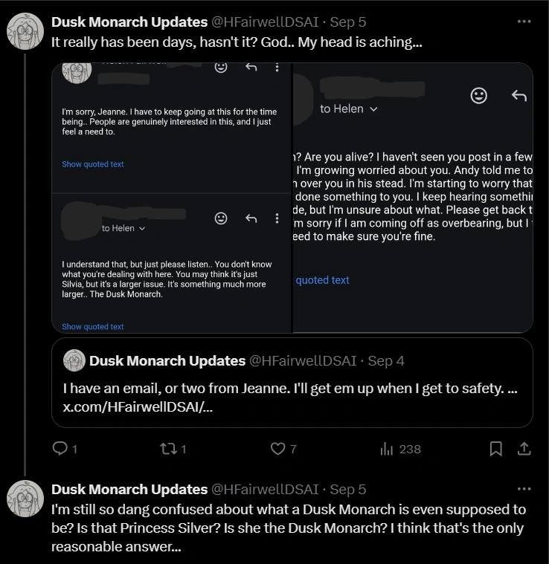Click the quoted tweet's small avatar
Viewport: 549px width, 564px height.
(74, 361)
